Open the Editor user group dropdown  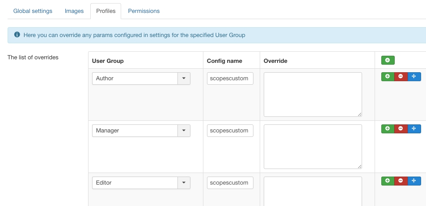tap(184, 183)
